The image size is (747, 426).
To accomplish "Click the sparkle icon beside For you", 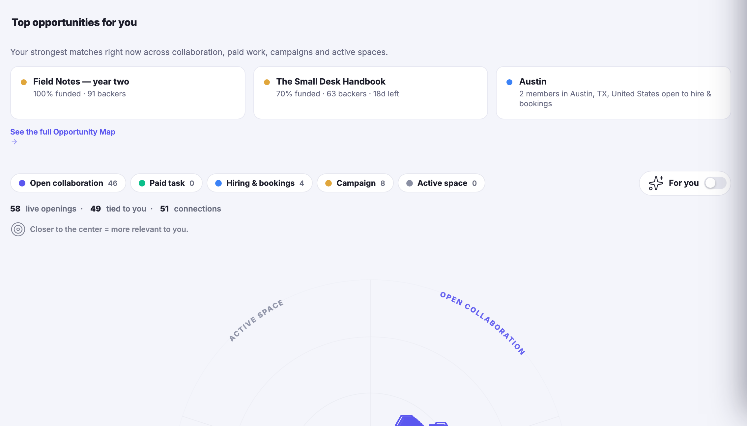I will point(656,183).
